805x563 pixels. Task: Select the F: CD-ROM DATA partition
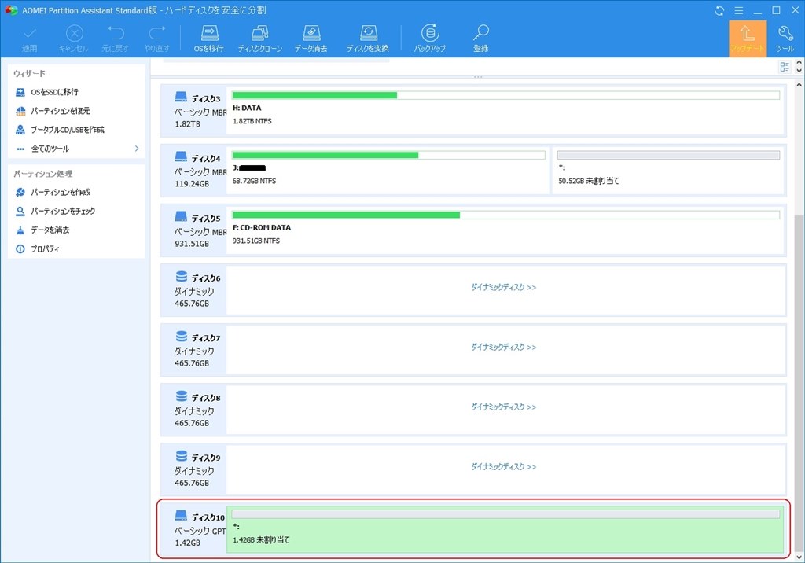tap(505, 230)
